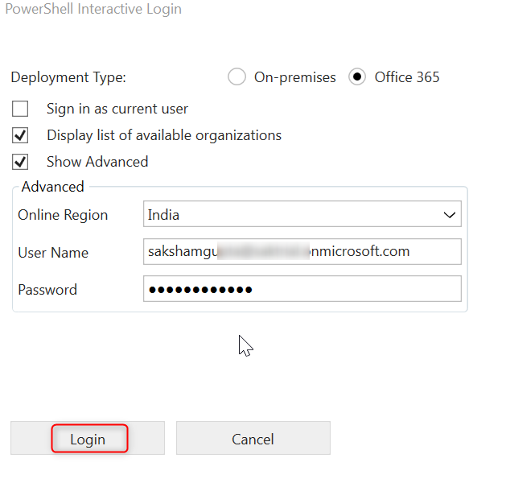Viewport: 510px width, 479px height.
Task: Click the Advanced group box heading
Action: (52, 187)
